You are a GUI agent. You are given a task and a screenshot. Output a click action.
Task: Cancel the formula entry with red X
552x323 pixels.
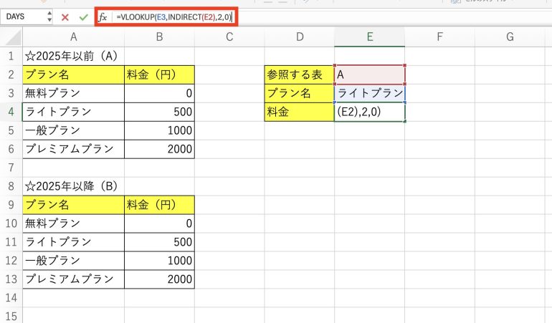coord(65,17)
